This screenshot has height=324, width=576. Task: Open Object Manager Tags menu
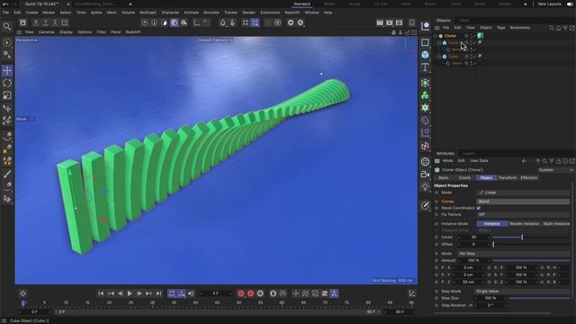(x=500, y=28)
